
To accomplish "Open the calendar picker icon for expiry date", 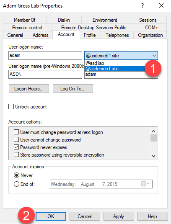I will click(145, 184).
